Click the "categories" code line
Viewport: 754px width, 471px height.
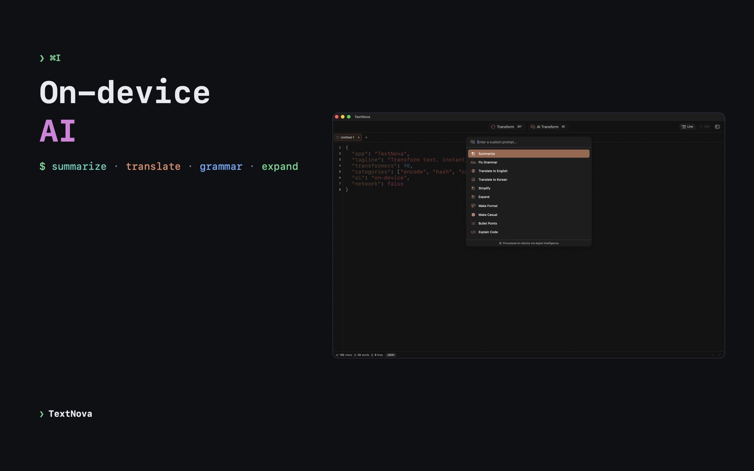pyautogui.click(x=409, y=172)
